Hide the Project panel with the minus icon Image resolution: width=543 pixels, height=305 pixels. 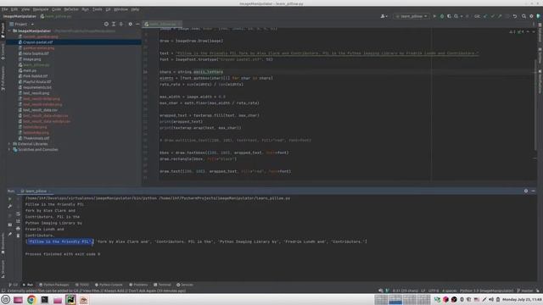[x=137, y=25]
